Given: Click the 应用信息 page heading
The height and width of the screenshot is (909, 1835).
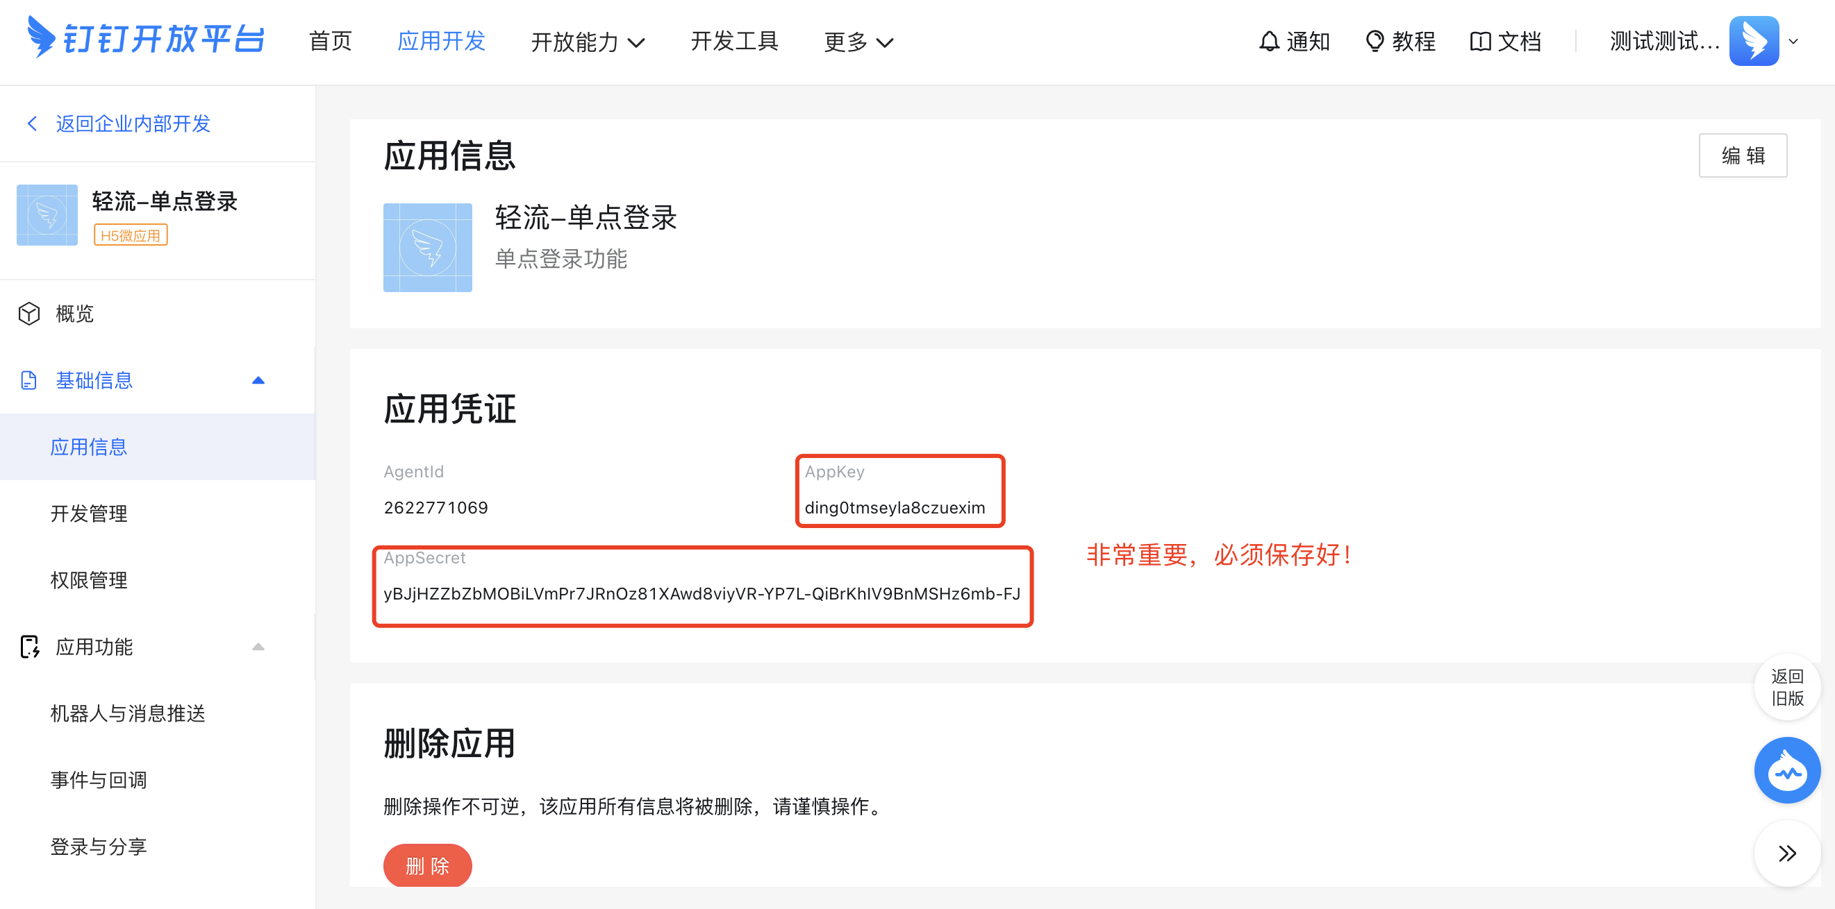Looking at the screenshot, I should [x=449, y=155].
